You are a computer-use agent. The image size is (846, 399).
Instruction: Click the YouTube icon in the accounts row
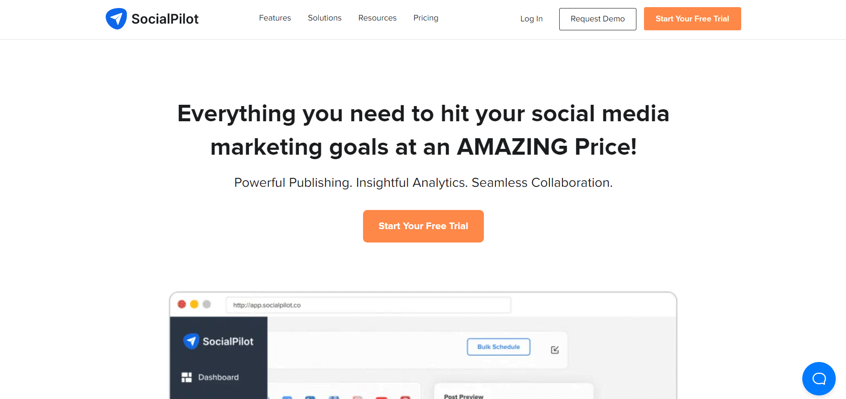(380, 397)
